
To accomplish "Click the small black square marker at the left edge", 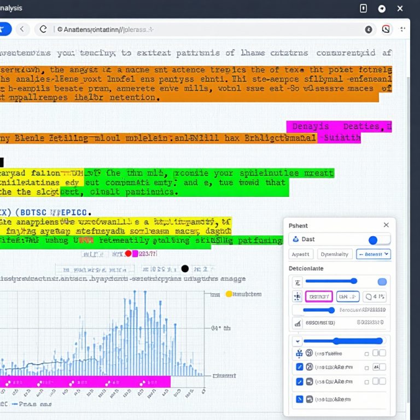I will (2, 162).
